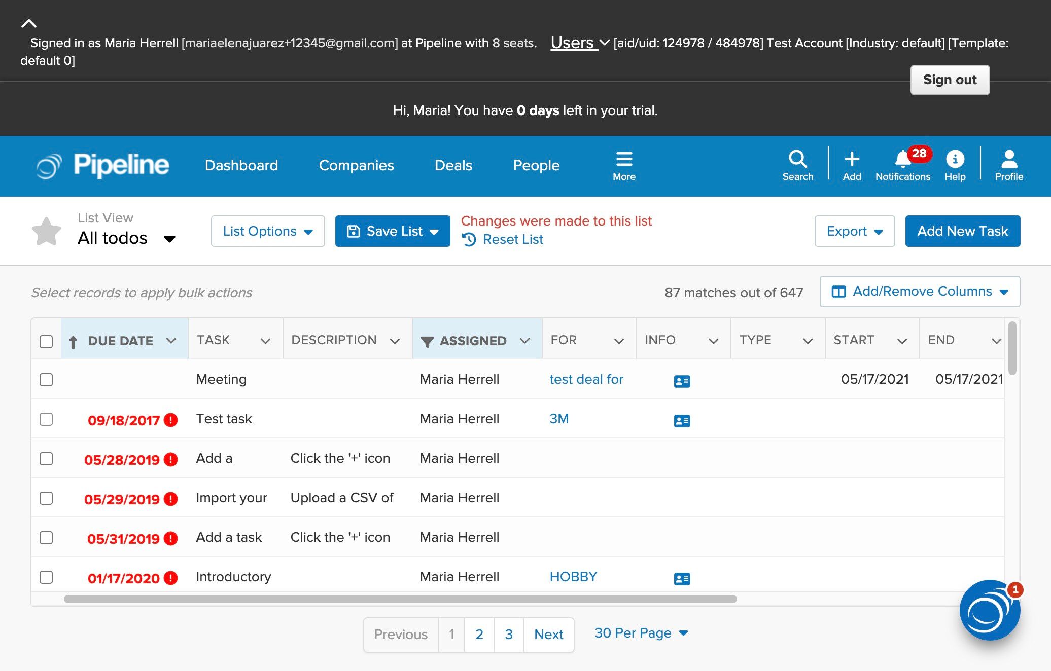Favorite this list with star icon
Image resolution: width=1051 pixels, height=671 pixels.
46,231
